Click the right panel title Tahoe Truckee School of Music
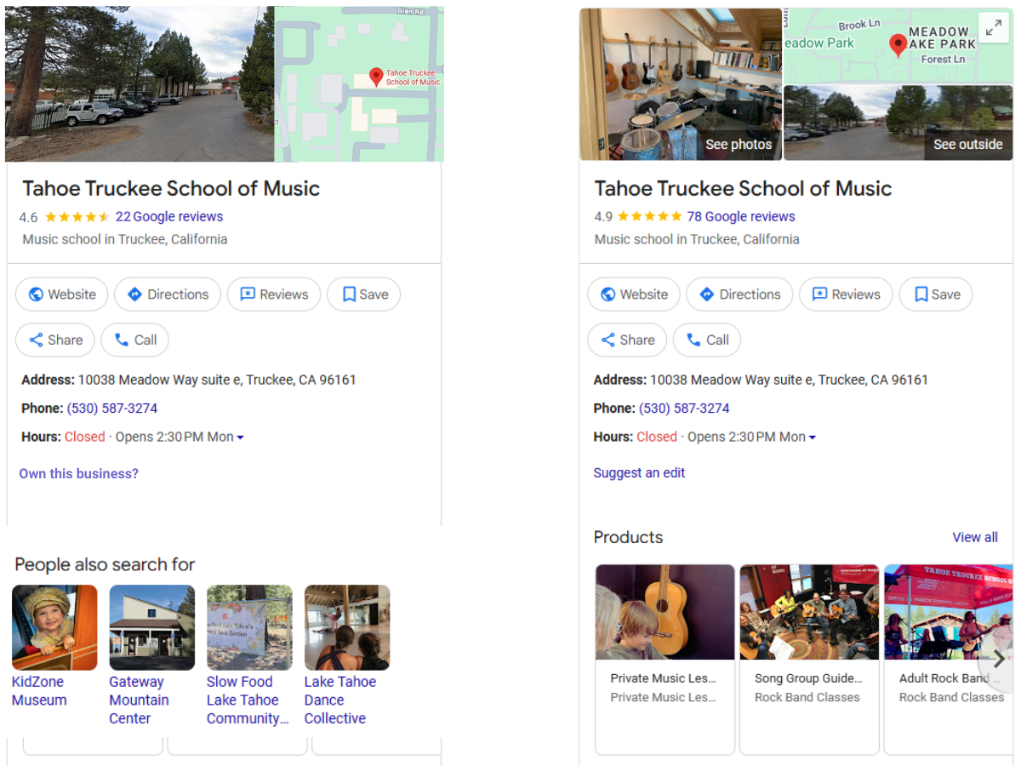 [743, 188]
